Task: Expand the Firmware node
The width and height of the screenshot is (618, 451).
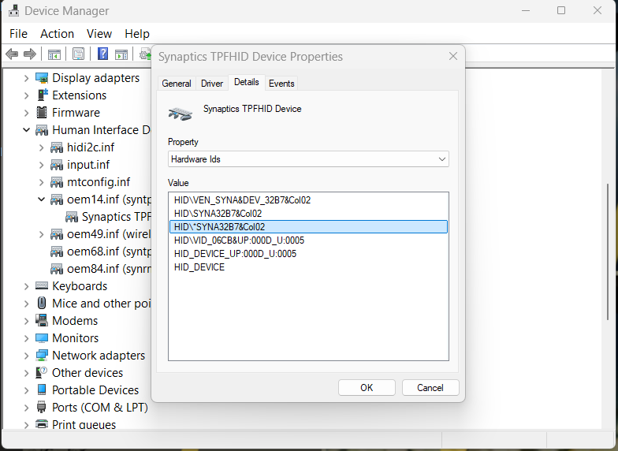Action: pyautogui.click(x=26, y=113)
